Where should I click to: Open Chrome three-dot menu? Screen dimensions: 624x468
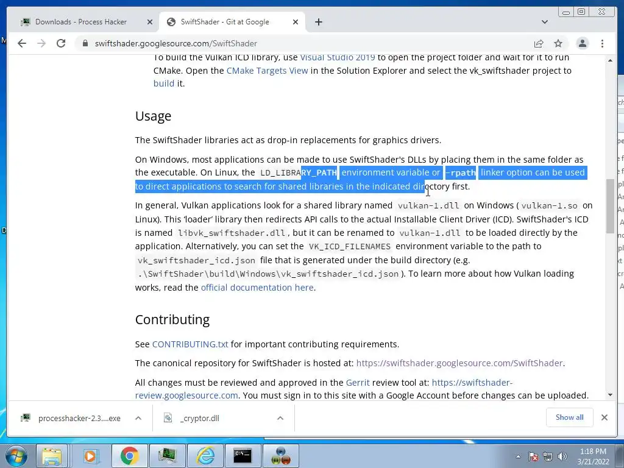click(x=602, y=43)
